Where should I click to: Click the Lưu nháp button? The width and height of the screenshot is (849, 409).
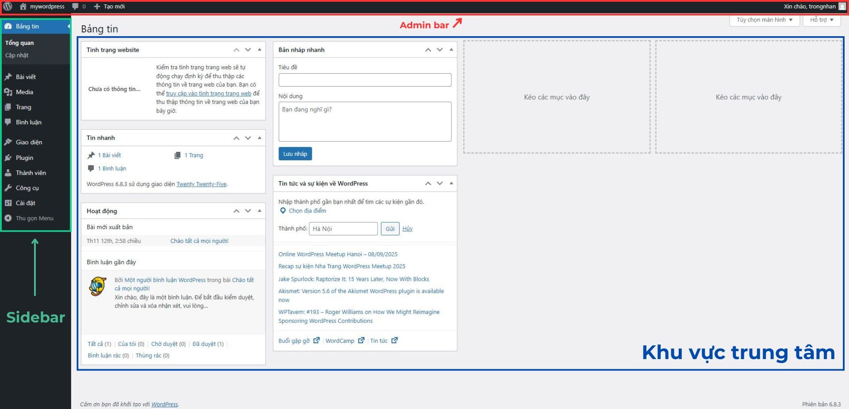(295, 154)
